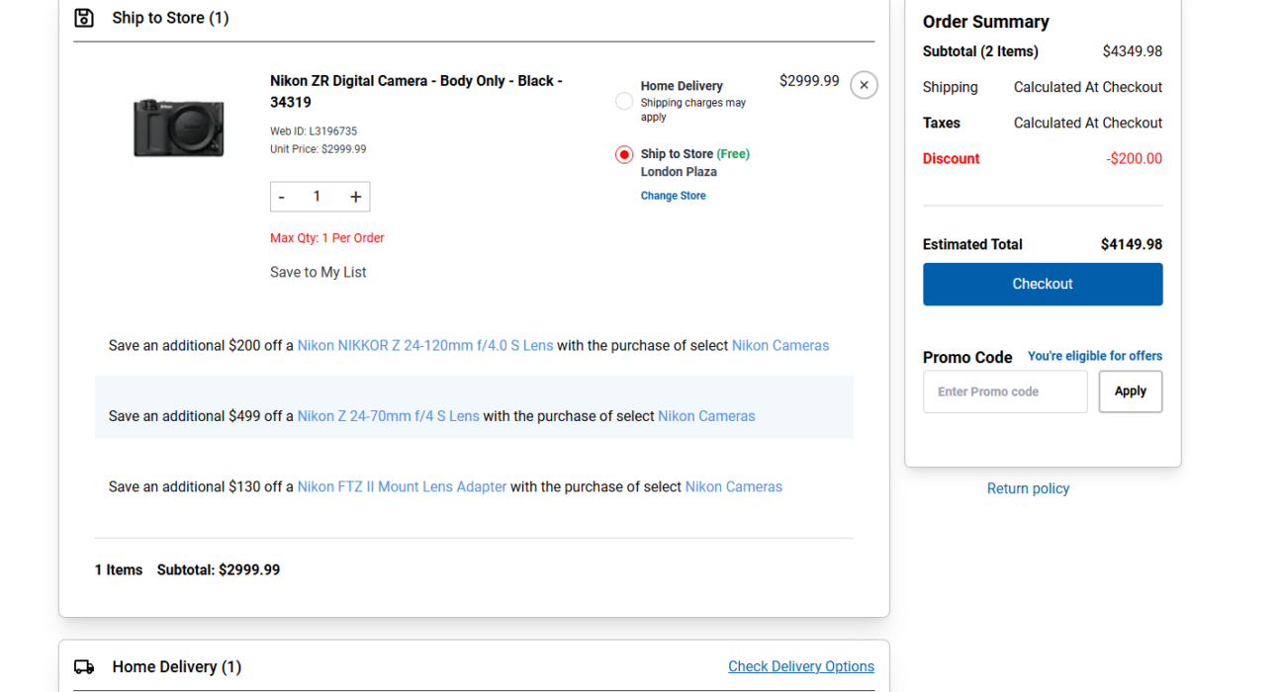Click the Home Delivery truck icon
This screenshot has width=1282, height=692.
84,667
